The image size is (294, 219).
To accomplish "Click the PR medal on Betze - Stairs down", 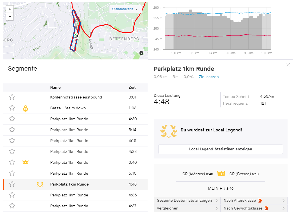I will click(x=25, y=108).
